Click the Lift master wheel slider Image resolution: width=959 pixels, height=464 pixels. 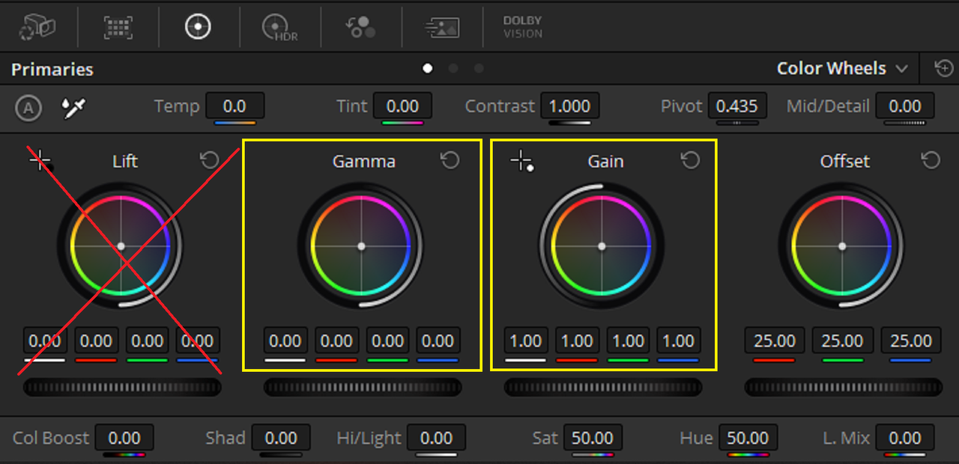coord(122,387)
